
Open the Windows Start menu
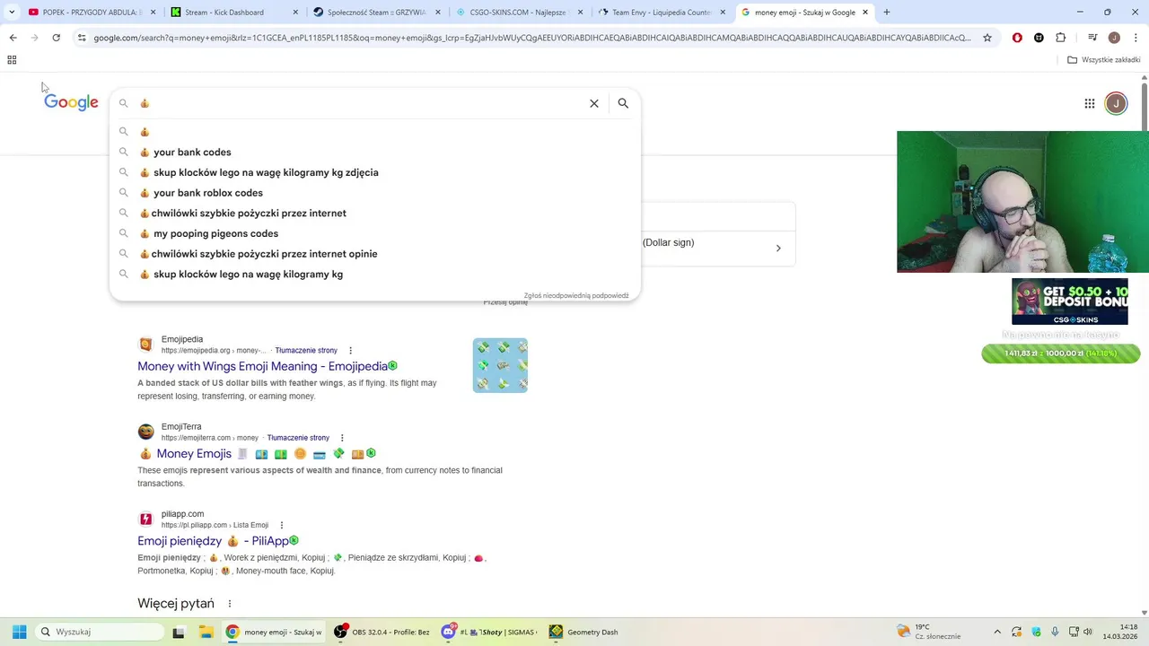click(x=19, y=632)
